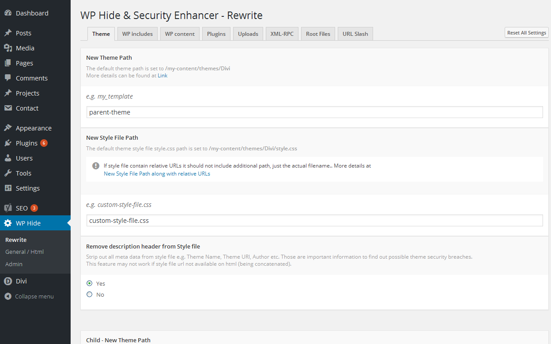Click the custom-style-file.css input field
Screen dimensions: 551x344
pyautogui.click(x=314, y=221)
